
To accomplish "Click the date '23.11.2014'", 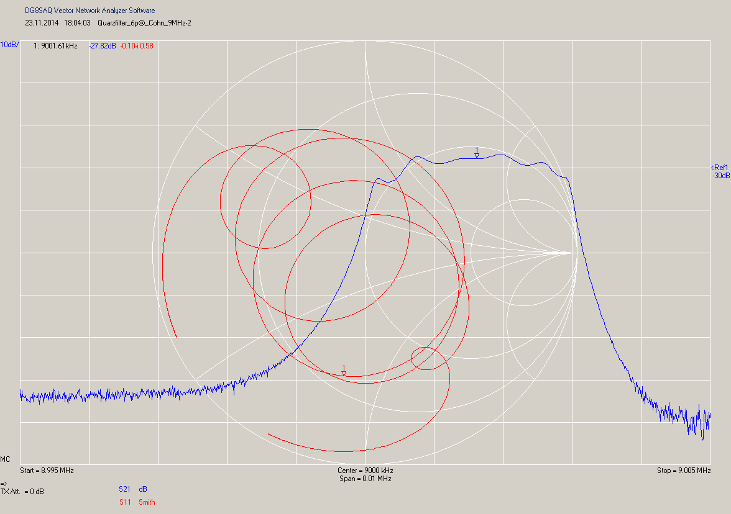I will click(42, 23).
